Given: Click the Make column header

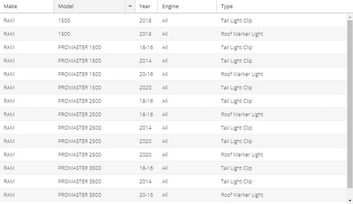Looking at the screenshot, I should pyautogui.click(x=26, y=7).
